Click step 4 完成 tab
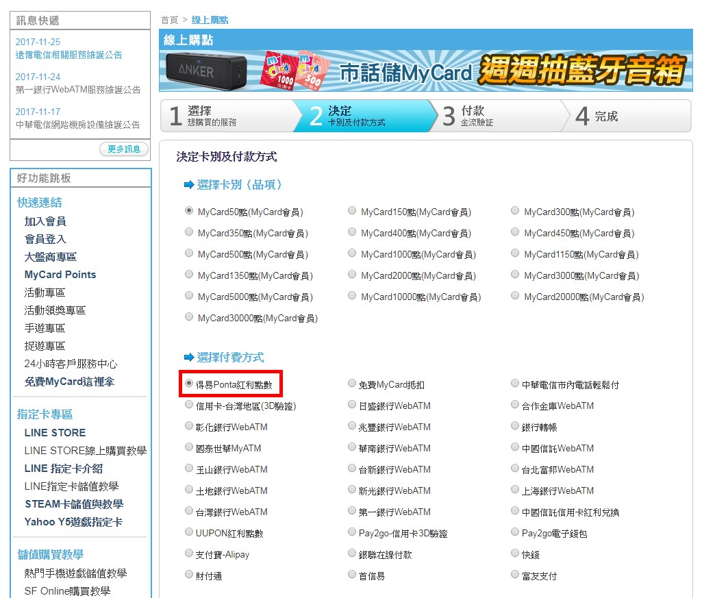 [627, 116]
